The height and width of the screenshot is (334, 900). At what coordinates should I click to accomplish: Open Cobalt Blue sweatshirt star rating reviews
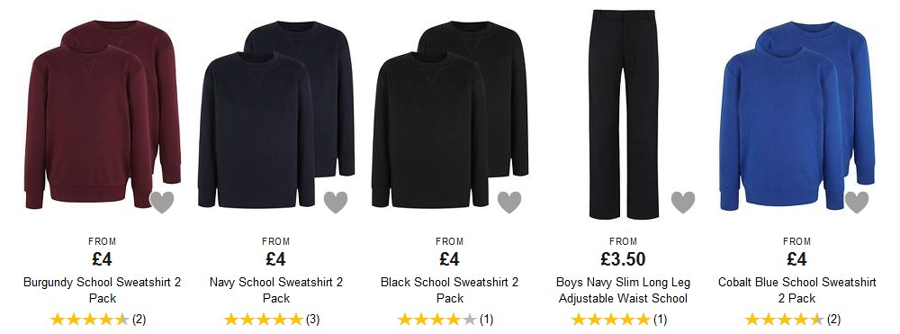tap(793, 320)
